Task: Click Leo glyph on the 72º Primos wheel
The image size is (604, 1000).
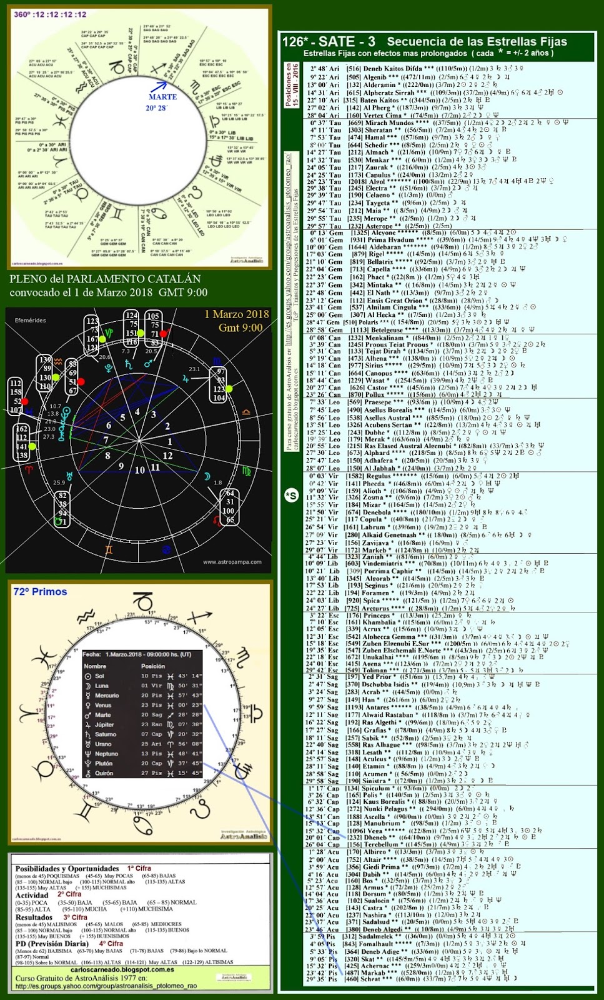Action: pos(199,810)
